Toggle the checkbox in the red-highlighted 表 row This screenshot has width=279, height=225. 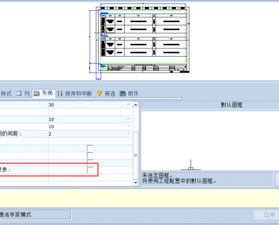point(90,170)
